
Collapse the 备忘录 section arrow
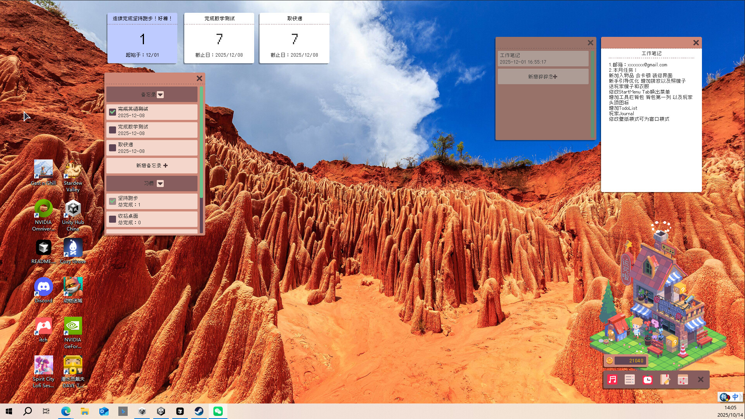pos(160,95)
